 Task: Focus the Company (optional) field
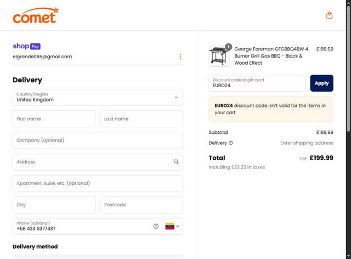point(98,140)
